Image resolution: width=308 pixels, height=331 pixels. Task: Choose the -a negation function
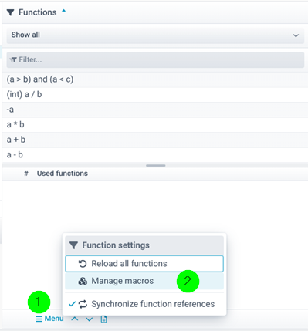point(155,110)
